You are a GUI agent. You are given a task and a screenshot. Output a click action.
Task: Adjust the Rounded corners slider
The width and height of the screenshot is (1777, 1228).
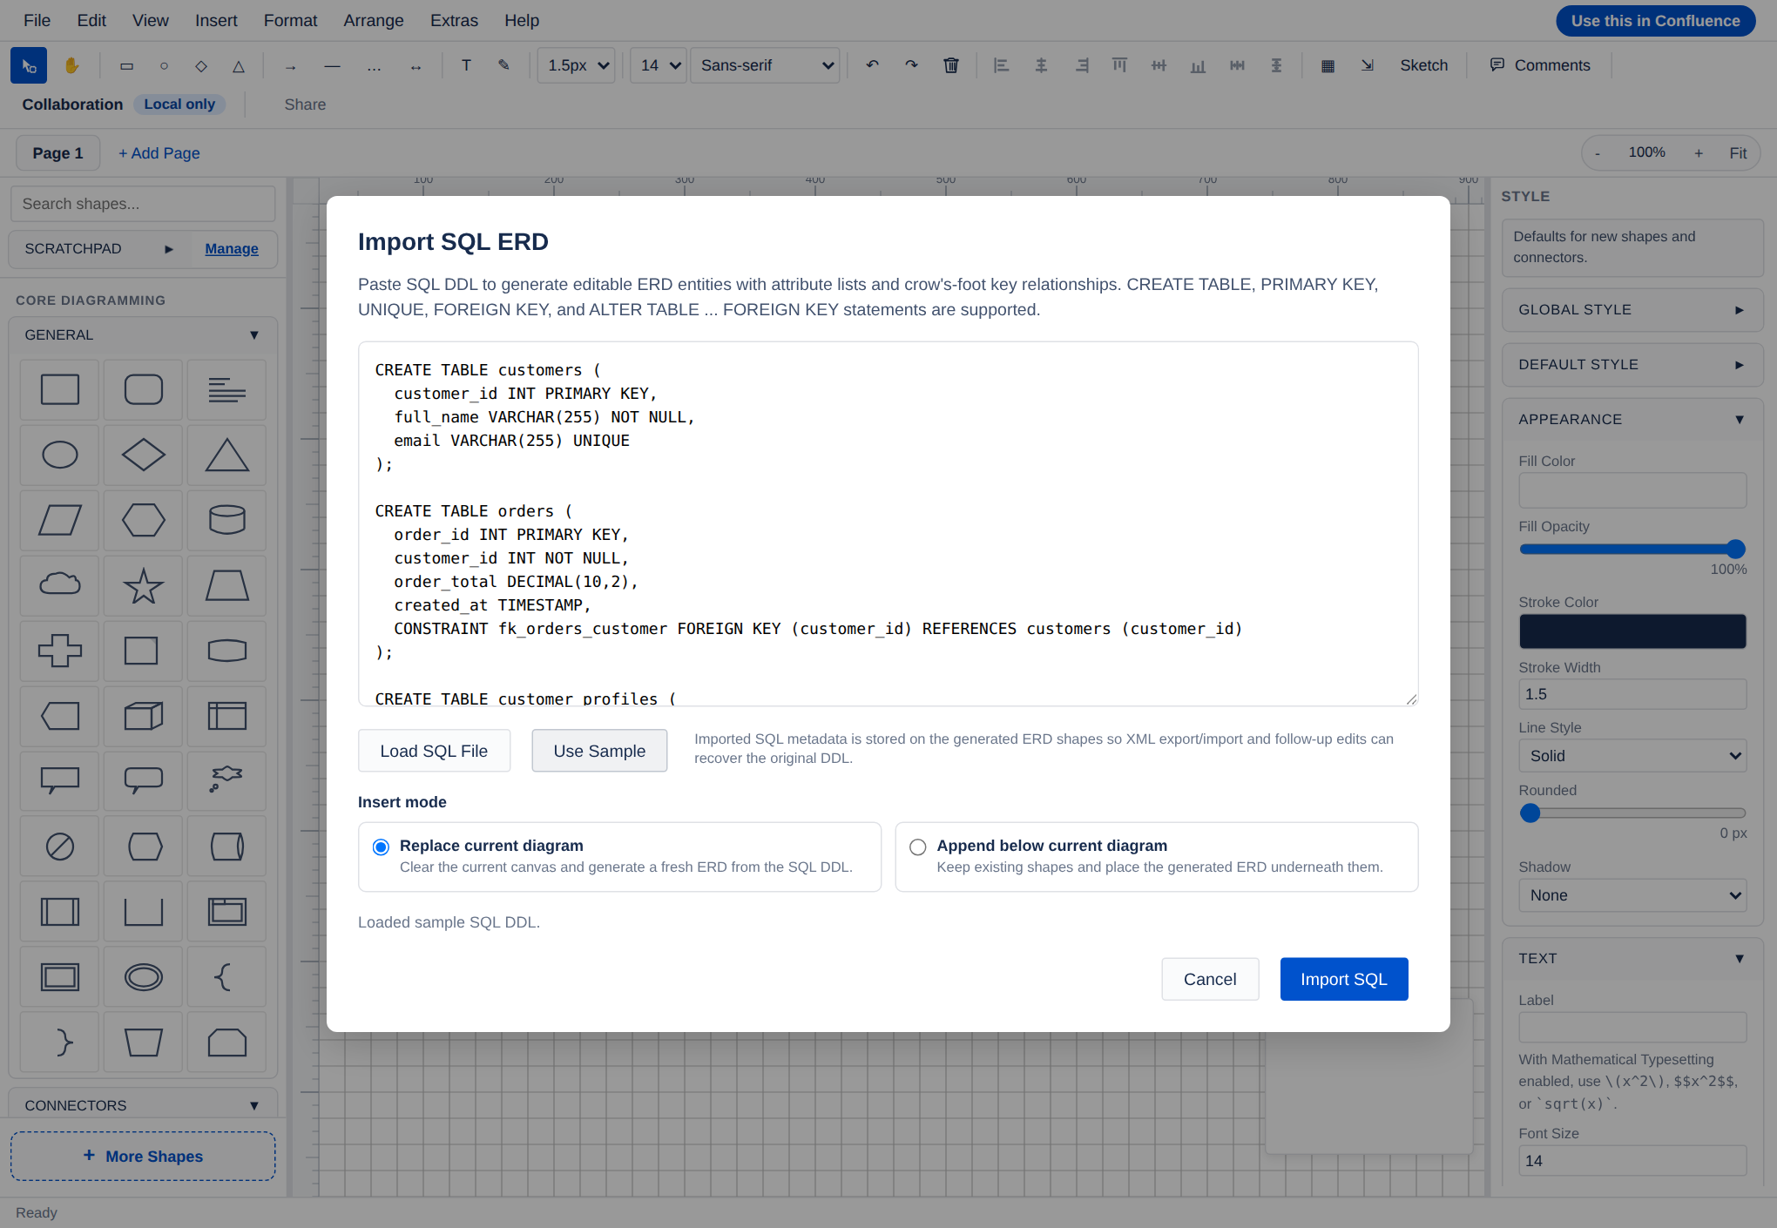click(x=1632, y=813)
